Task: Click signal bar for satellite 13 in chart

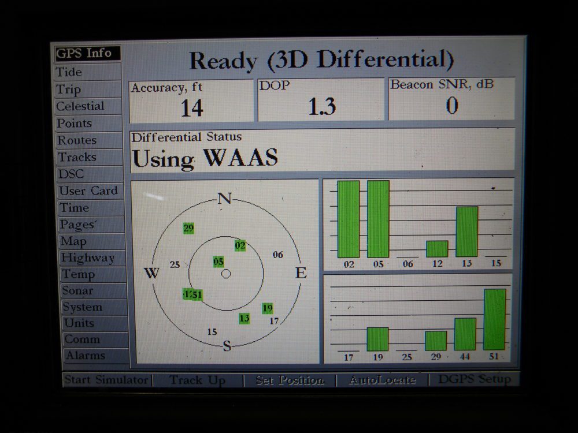Action: tap(467, 232)
